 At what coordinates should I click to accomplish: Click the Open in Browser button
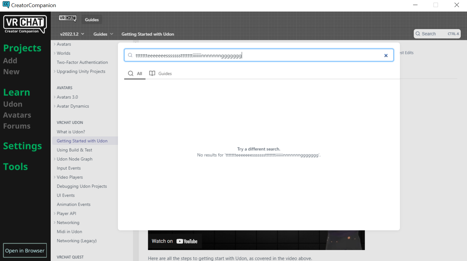tap(25, 251)
